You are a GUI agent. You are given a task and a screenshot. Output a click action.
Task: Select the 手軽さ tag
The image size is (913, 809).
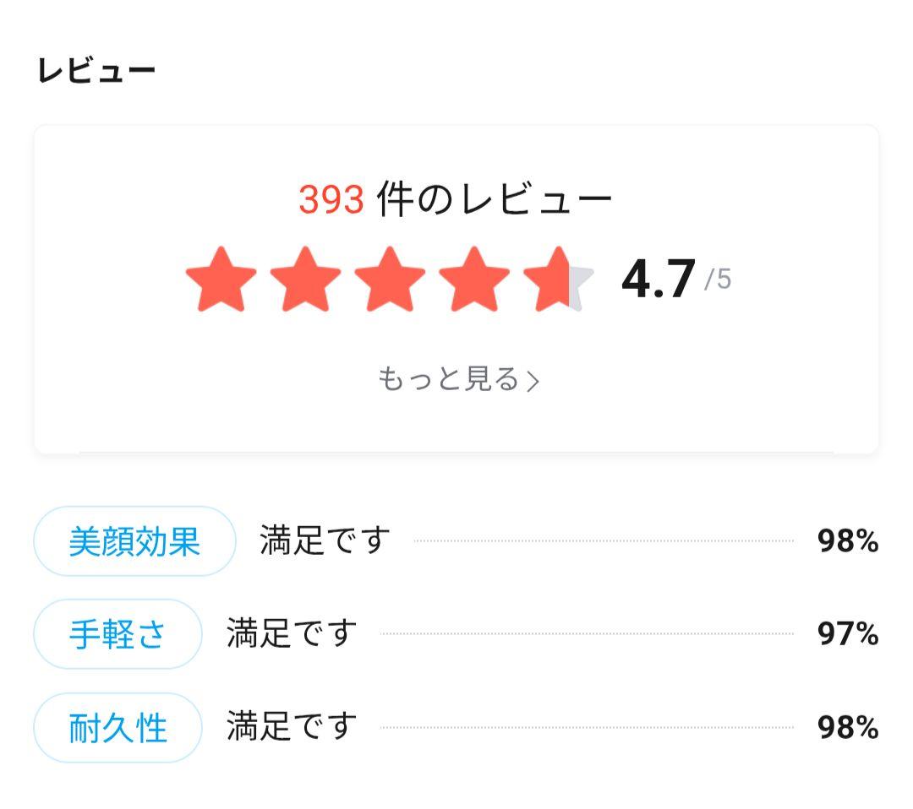point(118,634)
